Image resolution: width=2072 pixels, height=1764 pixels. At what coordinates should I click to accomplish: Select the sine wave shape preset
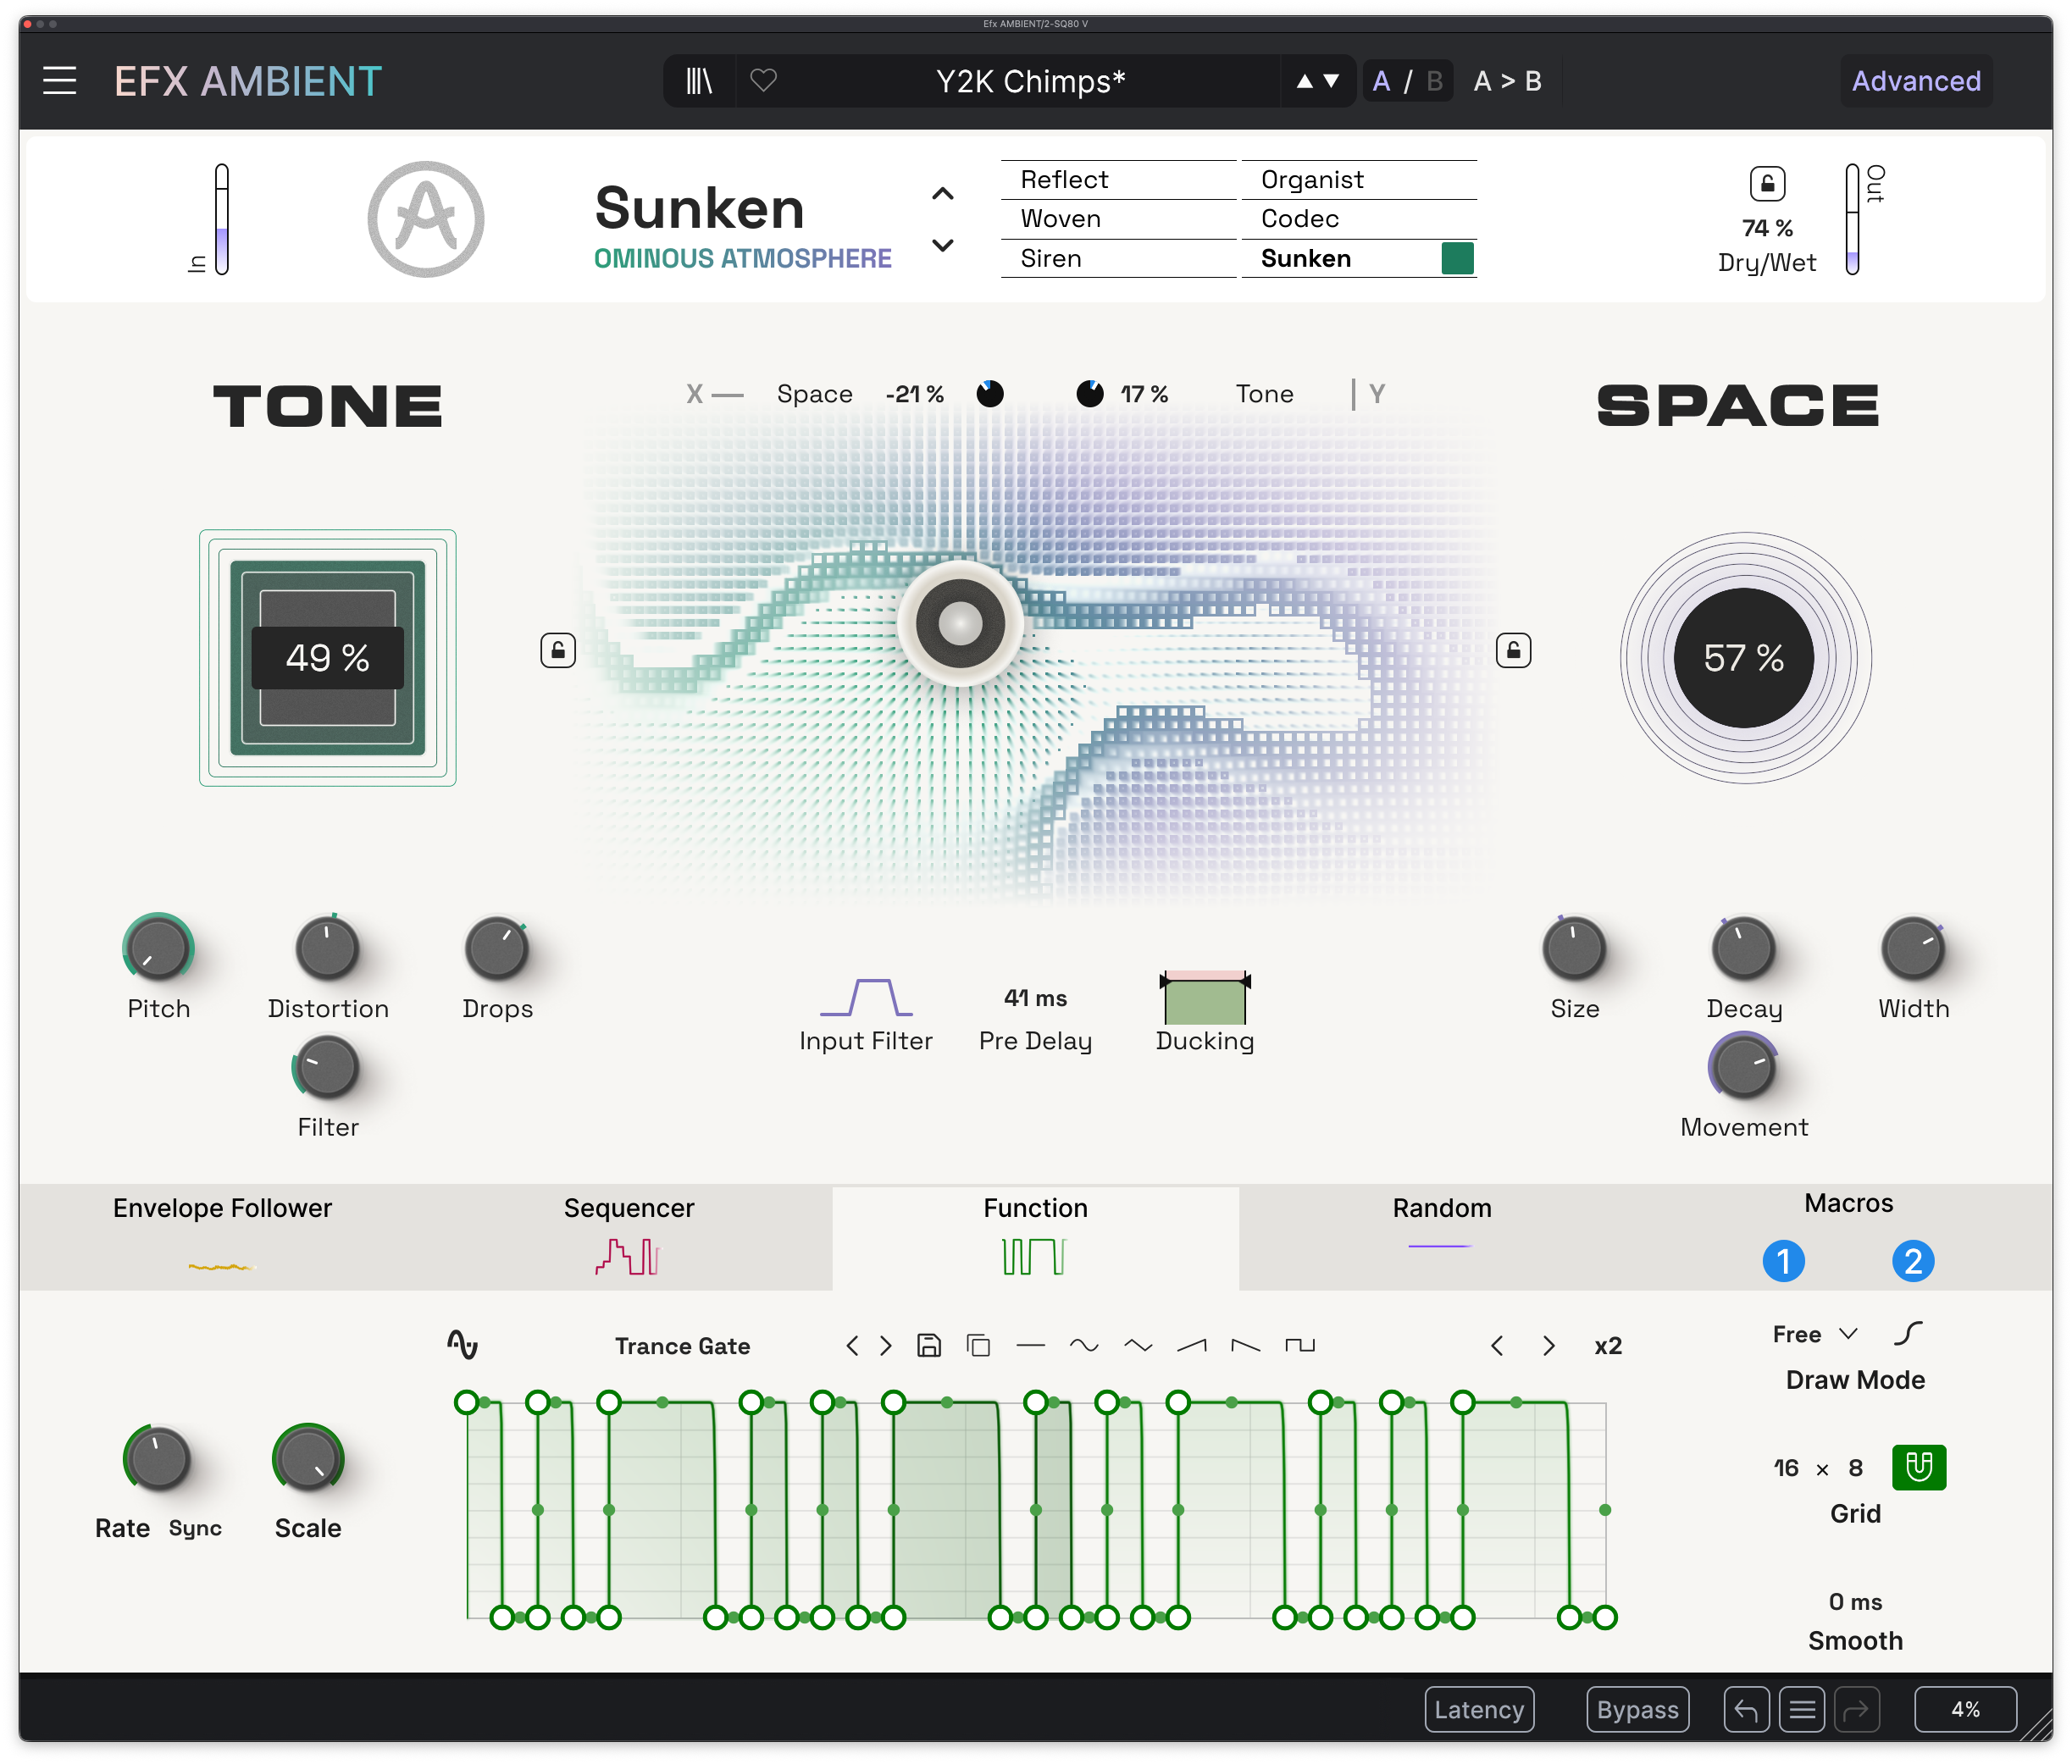click(1085, 1346)
